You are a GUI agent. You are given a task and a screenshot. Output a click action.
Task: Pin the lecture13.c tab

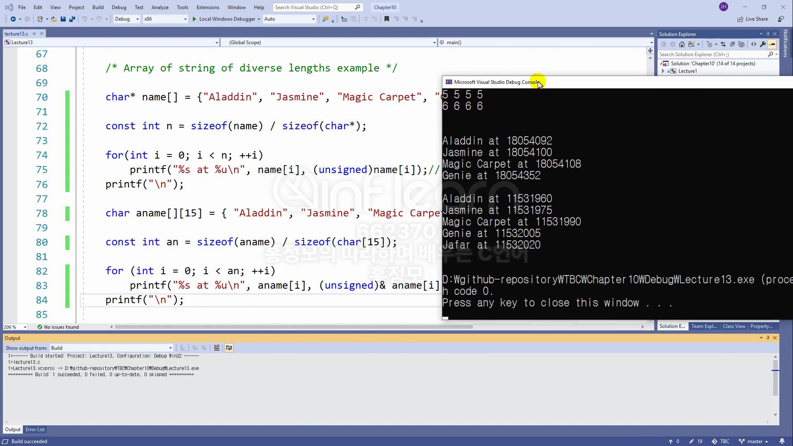click(x=34, y=33)
